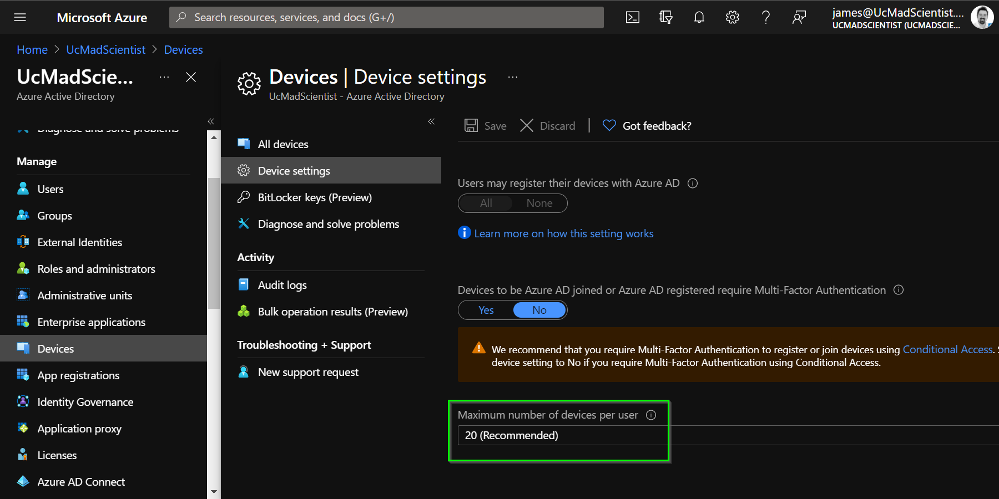999x499 pixels.
Task: Click the Discard button
Action: tap(548, 125)
